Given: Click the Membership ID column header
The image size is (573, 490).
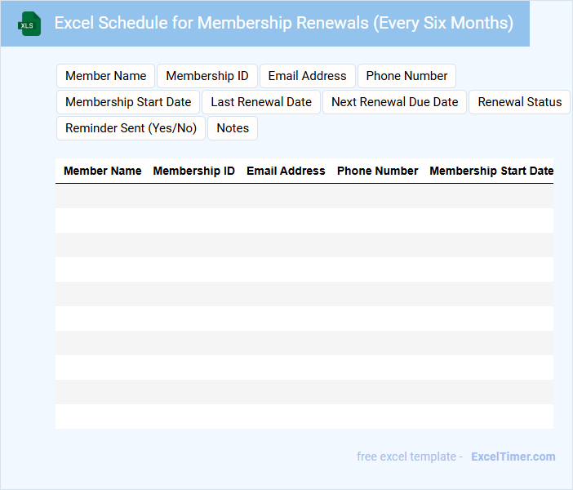Looking at the screenshot, I should pos(194,171).
